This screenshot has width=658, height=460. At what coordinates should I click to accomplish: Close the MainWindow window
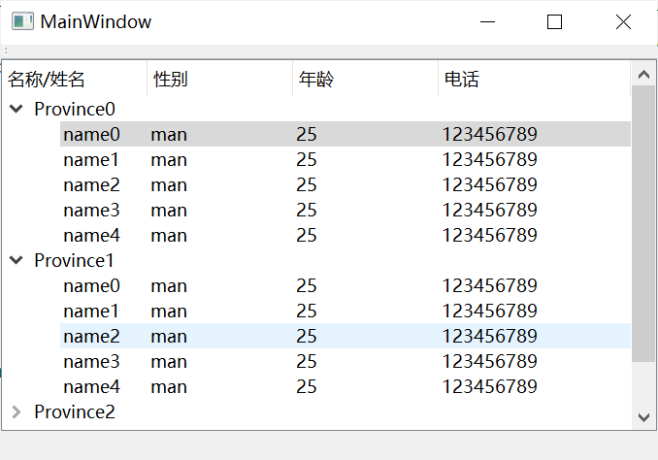point(622,22)
